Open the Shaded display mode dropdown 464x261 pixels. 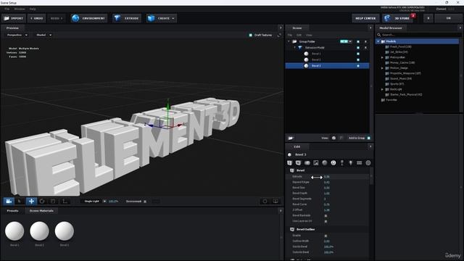[x=43, y=35]
